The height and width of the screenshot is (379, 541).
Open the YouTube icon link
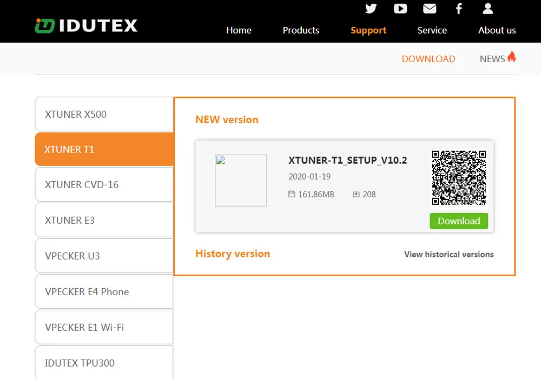point(400,8)
